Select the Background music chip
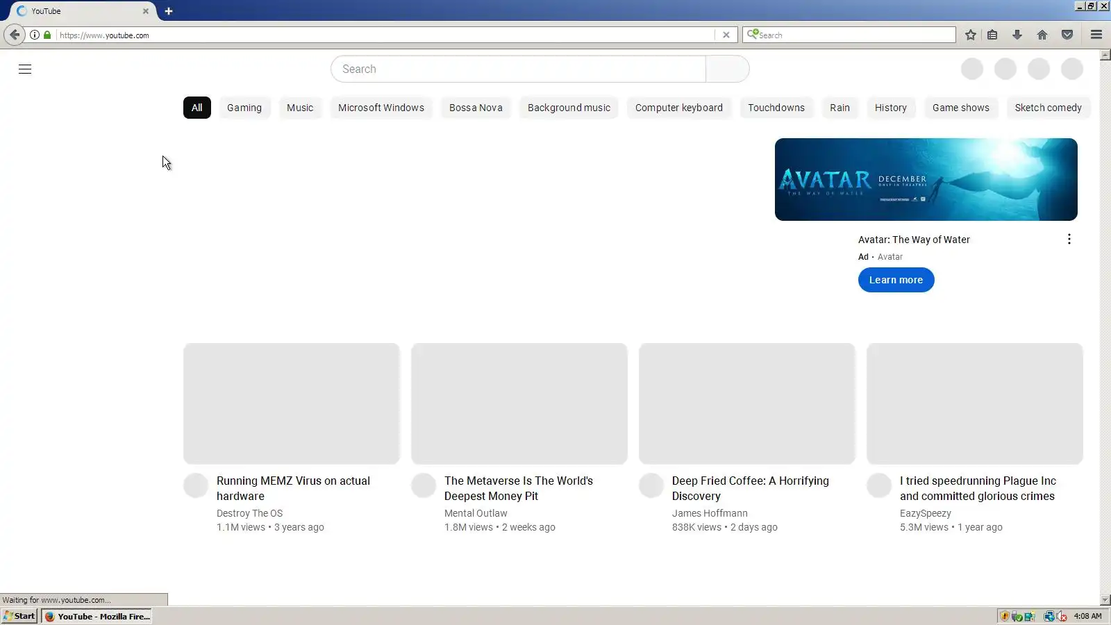This screenshot has width=1111, height=625. click(x=569, y=108)
